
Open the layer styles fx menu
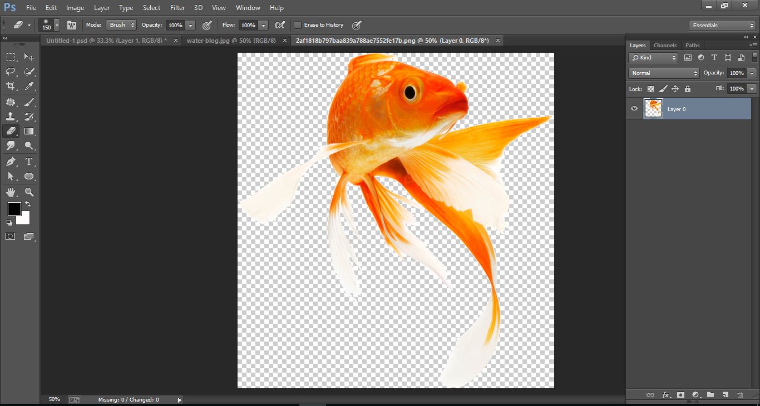(666, 395)
